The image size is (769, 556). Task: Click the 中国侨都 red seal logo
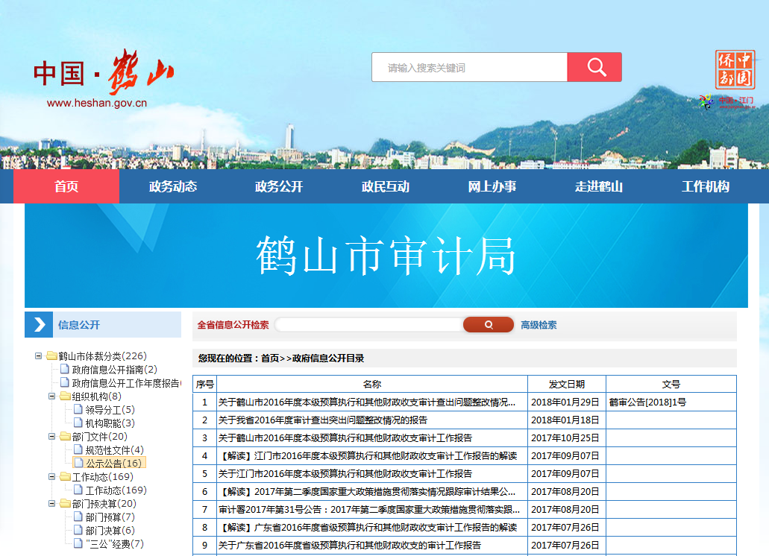pyautogui.click(x=734, y=70)
